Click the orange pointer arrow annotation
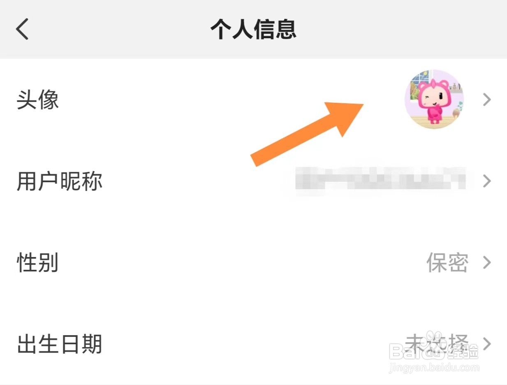 (307, 134)
